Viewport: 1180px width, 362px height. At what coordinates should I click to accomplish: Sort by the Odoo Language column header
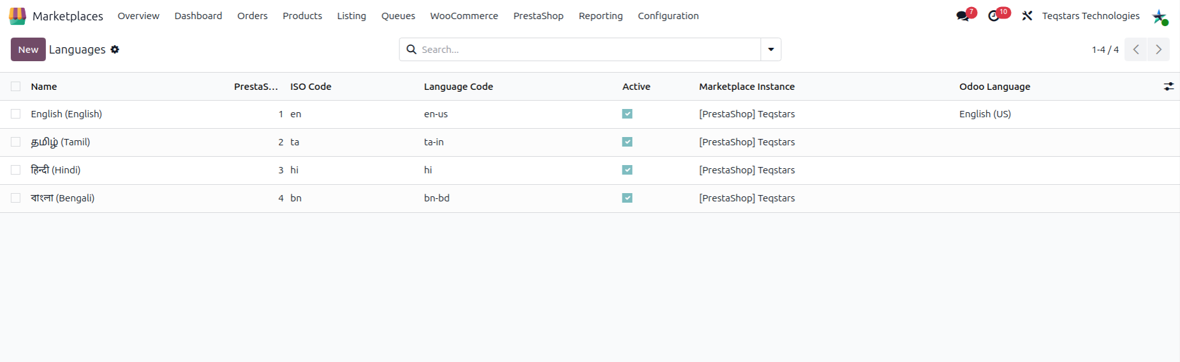point(995,87)
